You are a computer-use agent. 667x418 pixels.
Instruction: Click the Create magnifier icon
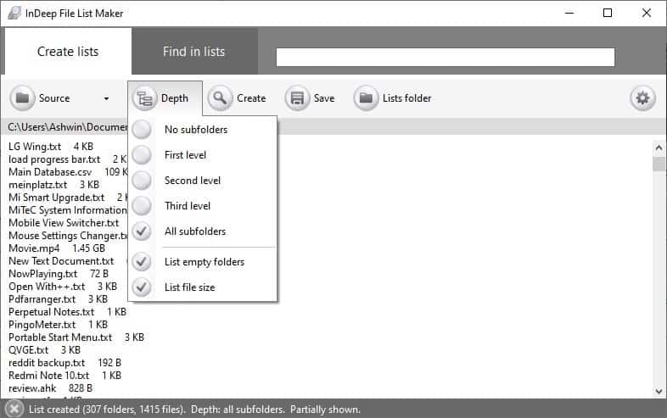click(221, 98)
